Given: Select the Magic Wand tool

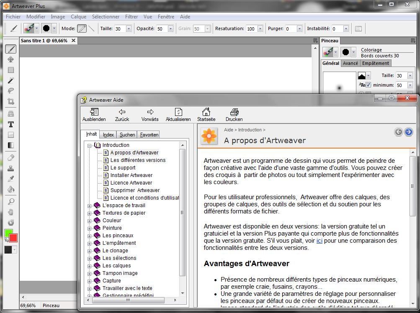Looking at the screenshot, I should tap(11, 80).
